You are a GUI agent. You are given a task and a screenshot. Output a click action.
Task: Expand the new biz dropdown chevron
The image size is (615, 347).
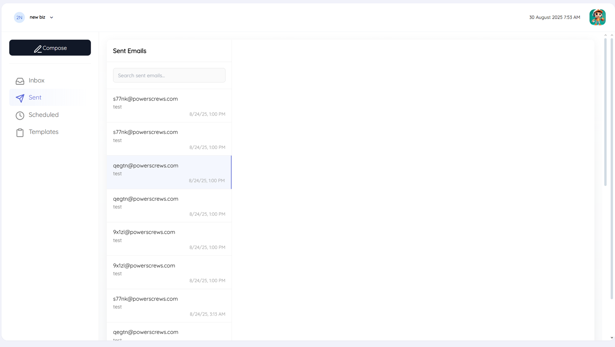pyautogui.click(x=52, y=17)
